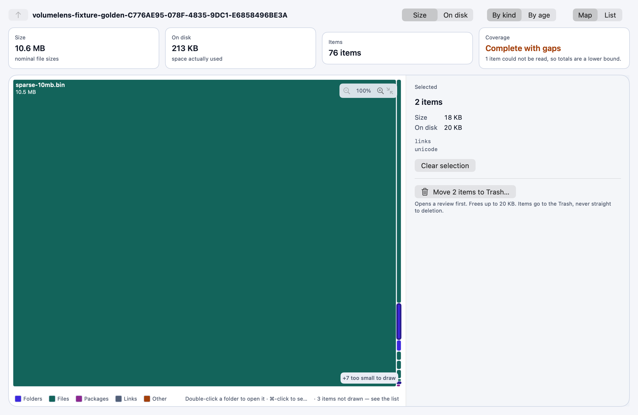Select the sparse-10mb.bin treemap tile

tap(204, 233)
